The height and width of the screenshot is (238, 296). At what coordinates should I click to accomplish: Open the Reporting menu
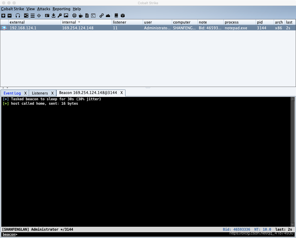pyautogui.click(x=61, y=9)
